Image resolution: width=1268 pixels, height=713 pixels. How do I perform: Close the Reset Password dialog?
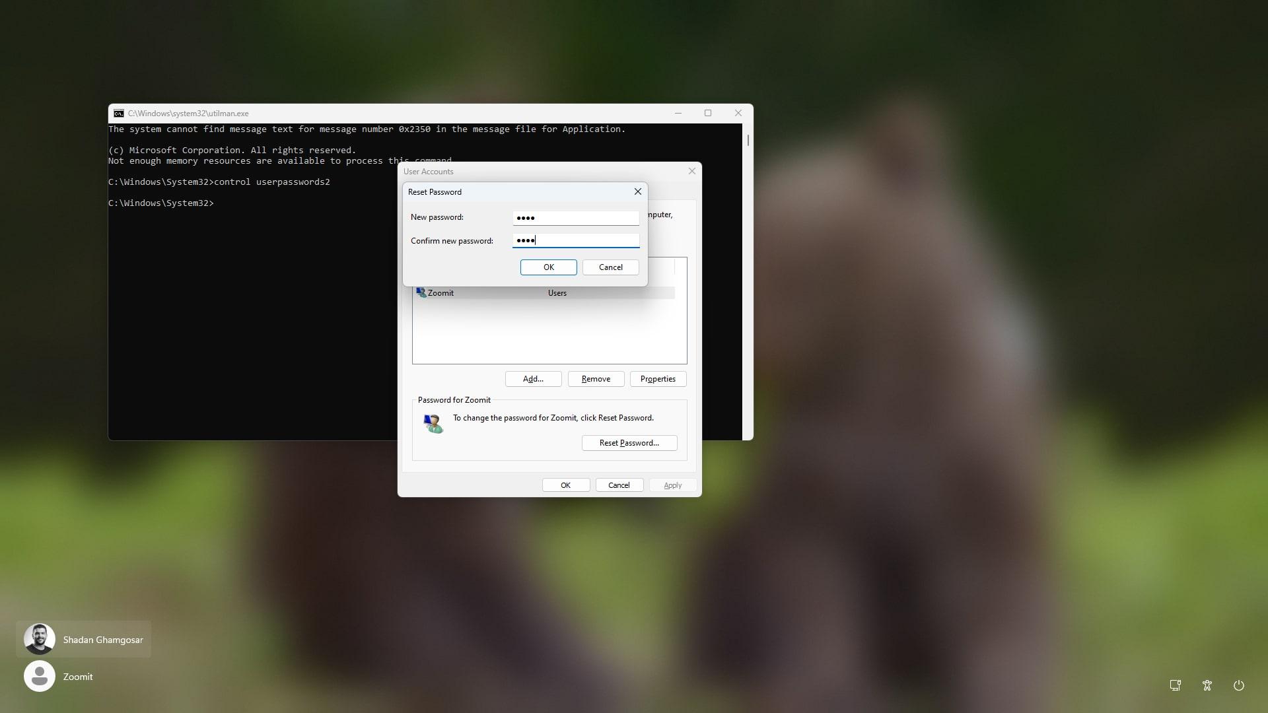[637, 191]
